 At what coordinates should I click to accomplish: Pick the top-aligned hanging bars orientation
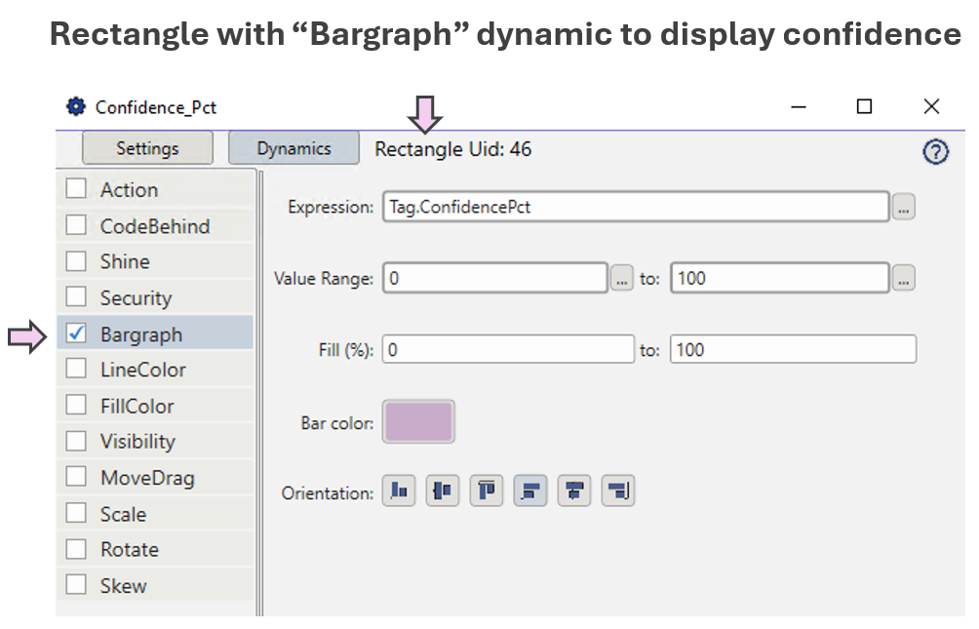tap(488, 491)
